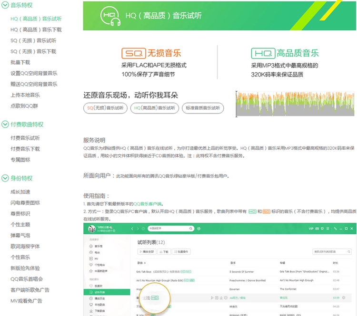Select 个性电台 in client sidebar
Viewport: 357px width, 316px height.
click(97, 265)
